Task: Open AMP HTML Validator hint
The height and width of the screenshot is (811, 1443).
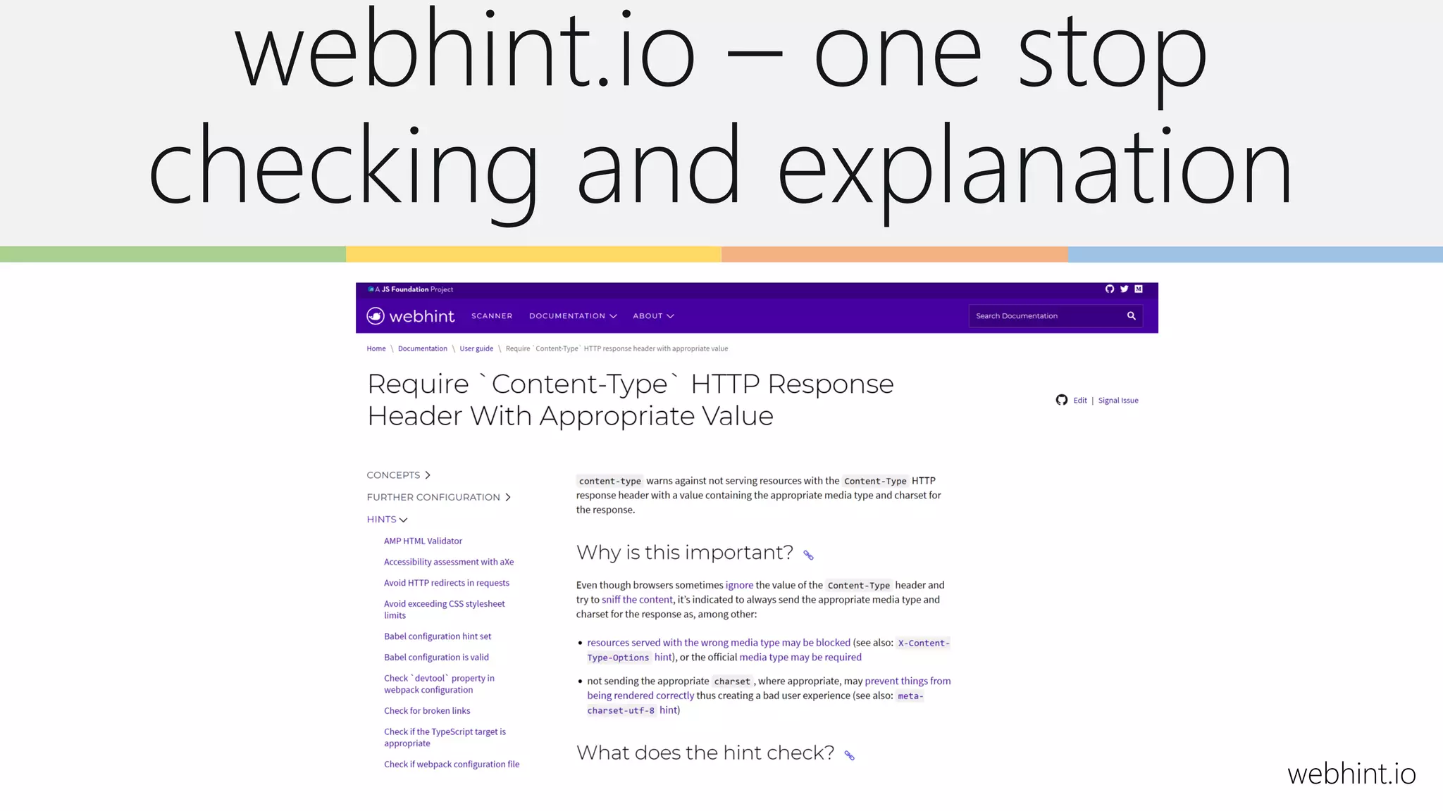Action: coord(423,541)
